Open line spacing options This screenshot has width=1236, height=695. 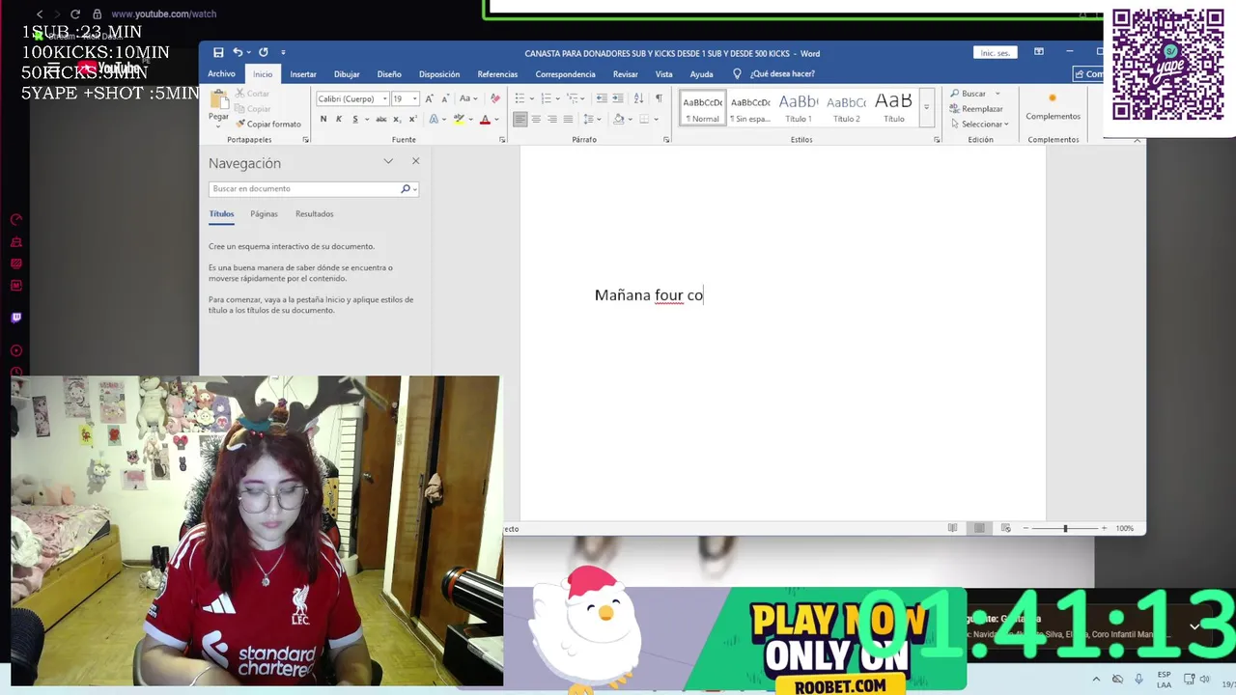591,119
